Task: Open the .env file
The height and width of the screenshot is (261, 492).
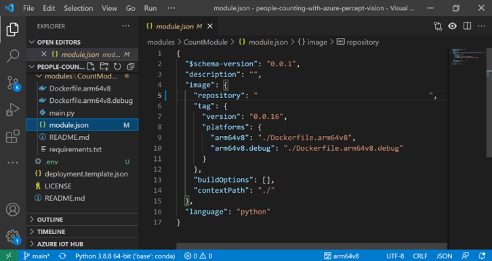Action: pyautogui.click(x=51, y=162)
